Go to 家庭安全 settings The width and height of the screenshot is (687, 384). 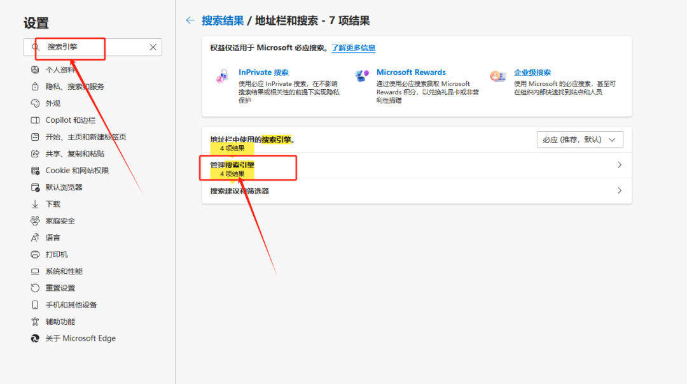click(x=60, y=221)
